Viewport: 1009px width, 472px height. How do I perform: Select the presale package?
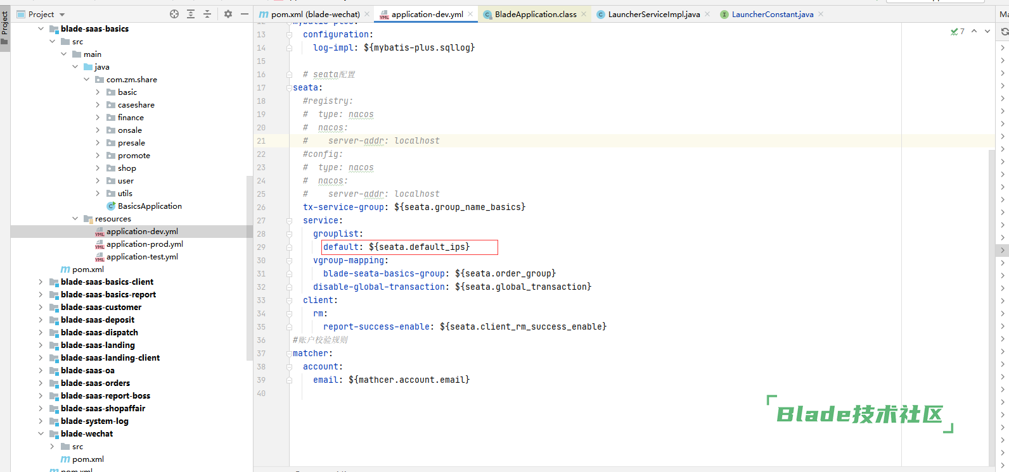coord(131,142)
